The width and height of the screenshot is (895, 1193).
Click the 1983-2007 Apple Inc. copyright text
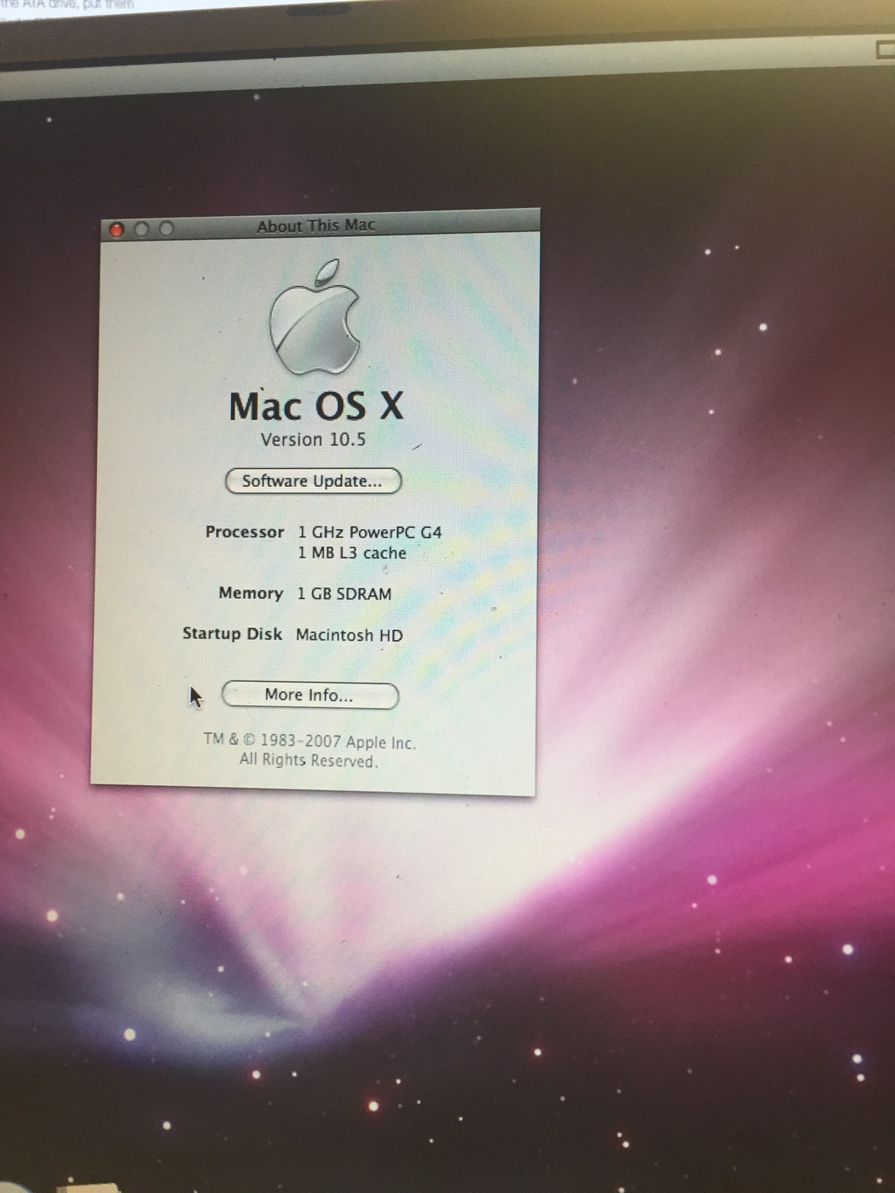pos(310,741)
